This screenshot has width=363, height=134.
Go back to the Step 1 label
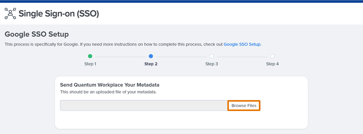90,64
